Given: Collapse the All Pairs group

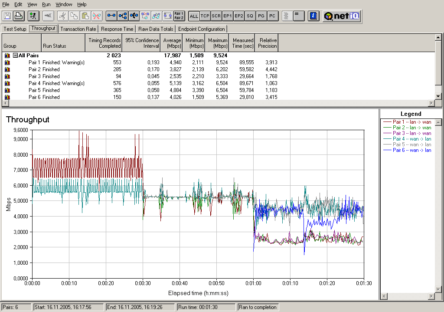Looking at the screenshot, I should pos(15,56).
